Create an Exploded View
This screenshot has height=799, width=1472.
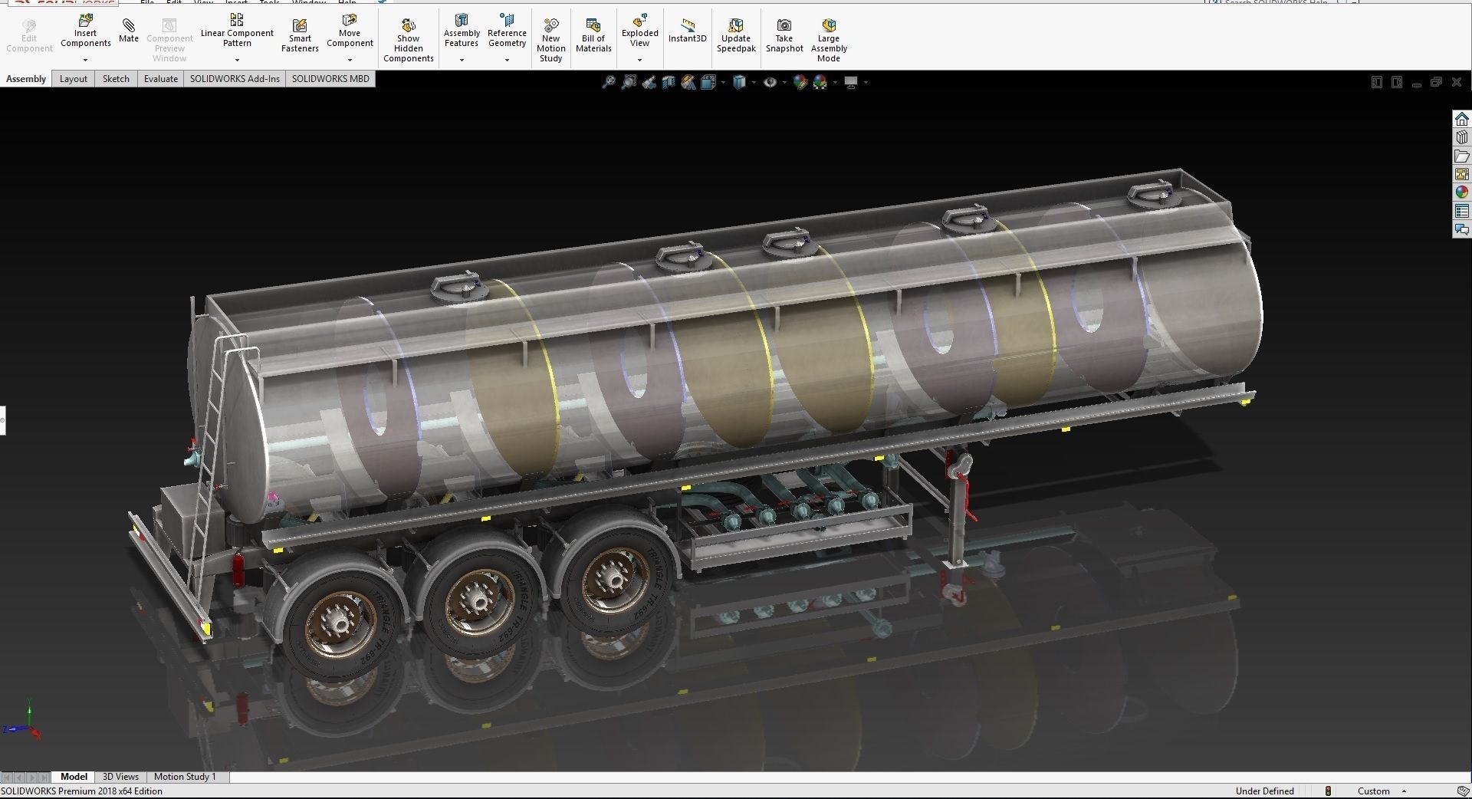pos(639,31)
